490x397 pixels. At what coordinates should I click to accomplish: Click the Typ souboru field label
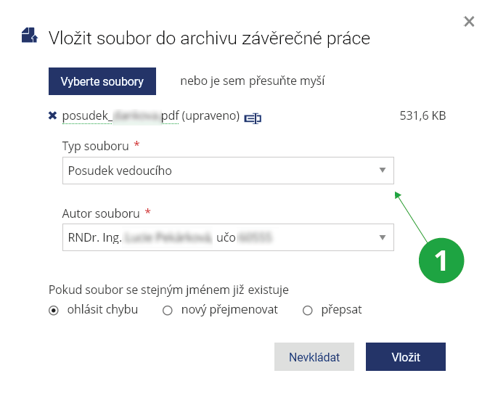[96, 146]
